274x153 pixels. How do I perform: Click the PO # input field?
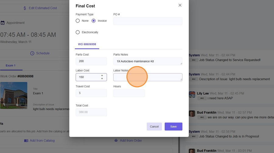click(148, 21)
